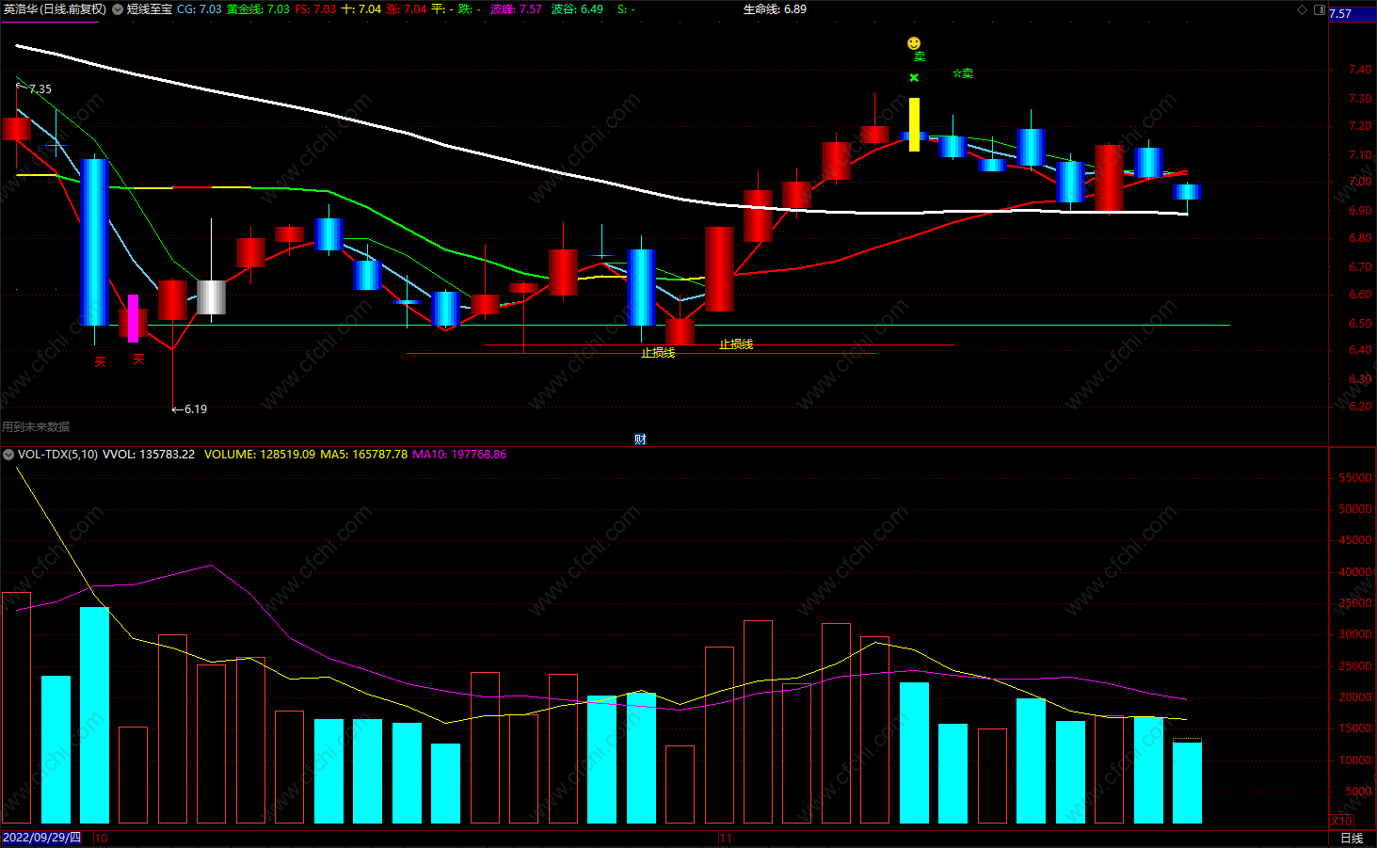
Task: Click the 7.57 price cursor box
Action: [x=1352, y=14]
